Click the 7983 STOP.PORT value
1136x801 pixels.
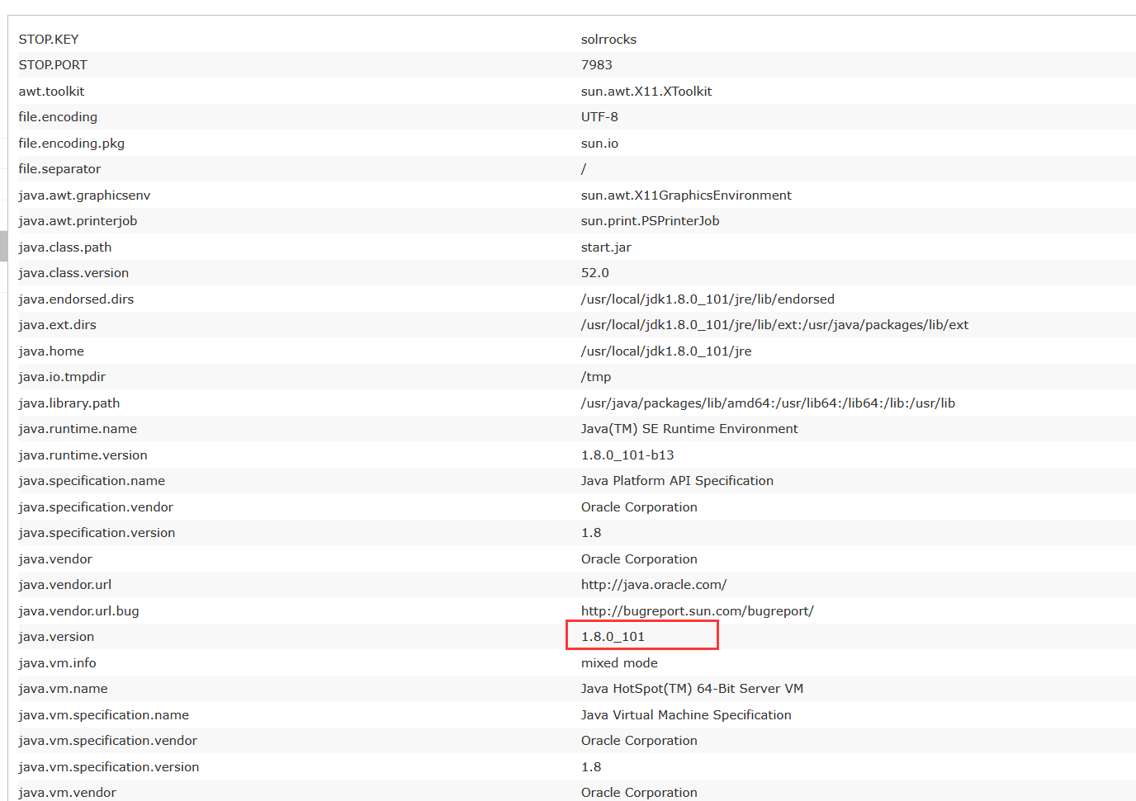[596, 65]
